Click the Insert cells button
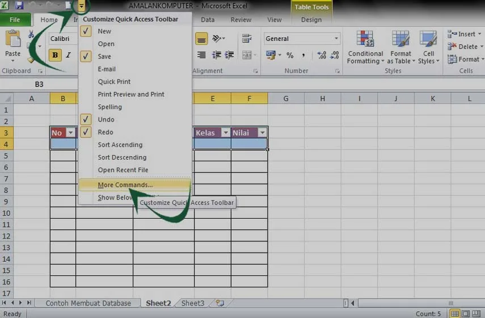 tap(465, 34)
